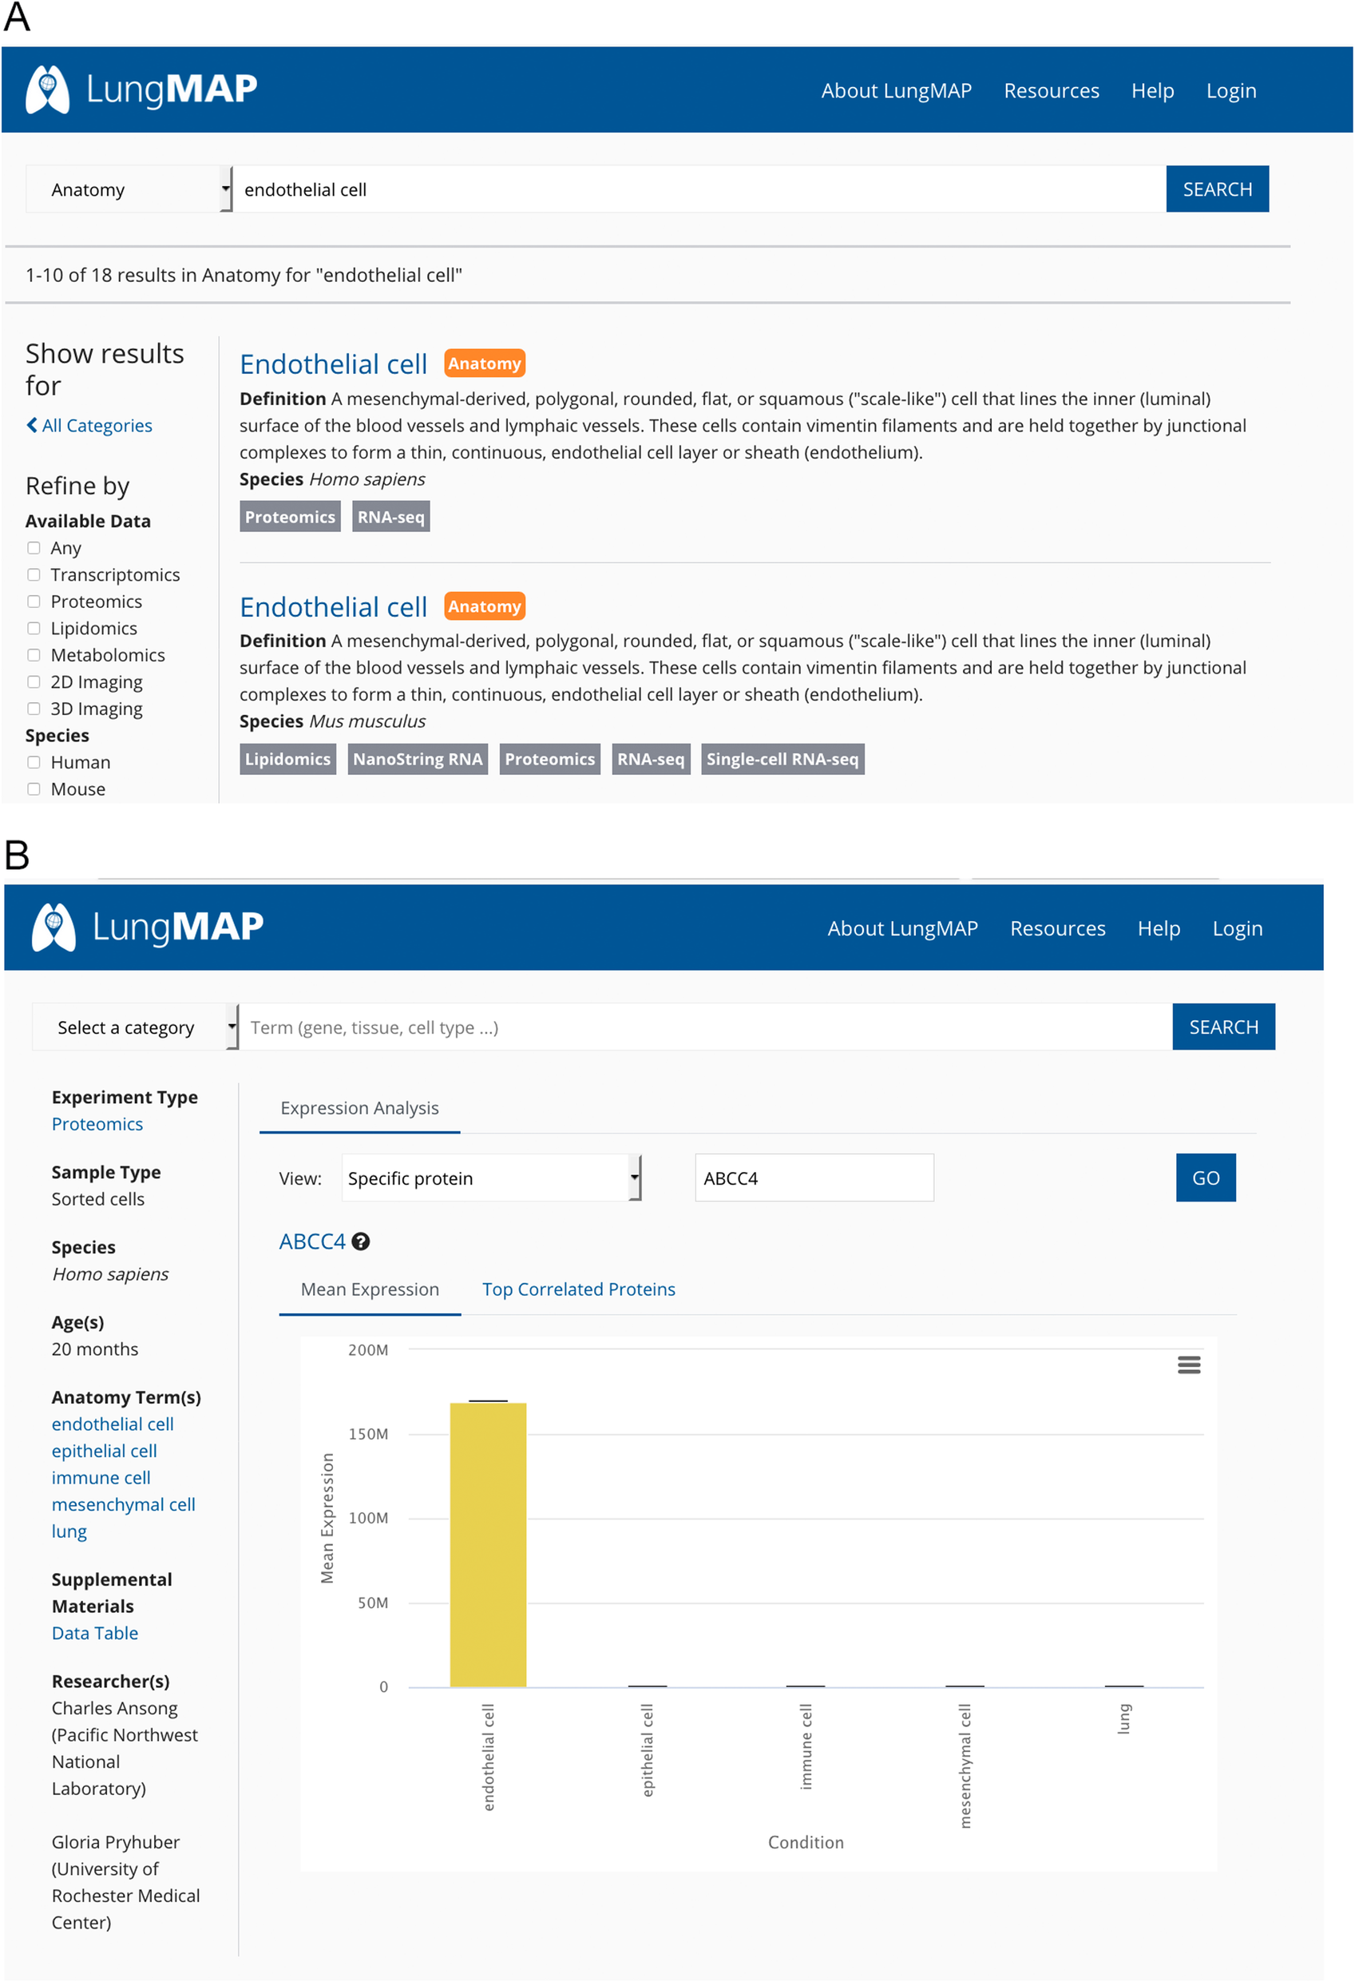
Task: Open About LungMAP in panel A header
Action: click(896, 90)
